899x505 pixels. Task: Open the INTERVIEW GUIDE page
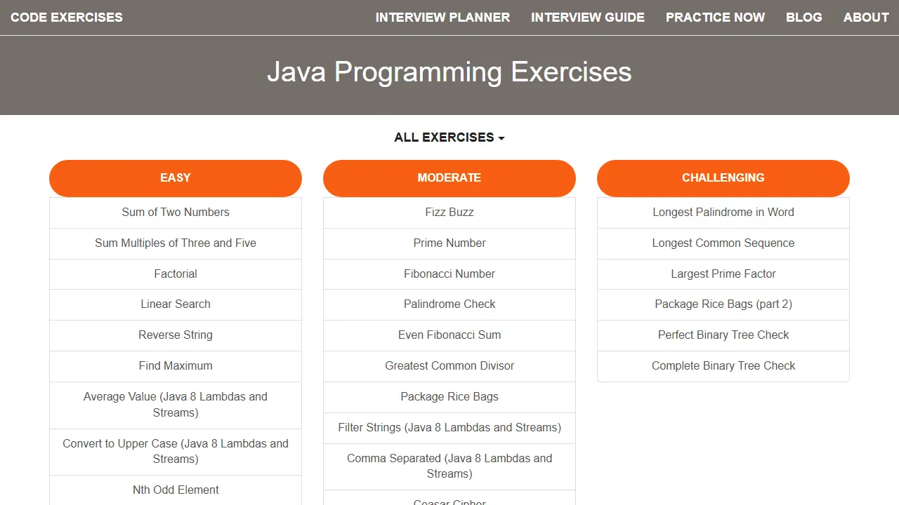click(x=588, y=17)
